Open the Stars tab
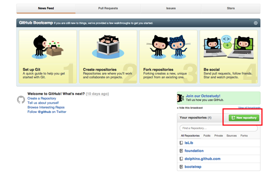Image resolution: width=273 pixels, height=177 pixels. click(x=231, y=8)
